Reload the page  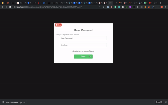click(10, 7)
